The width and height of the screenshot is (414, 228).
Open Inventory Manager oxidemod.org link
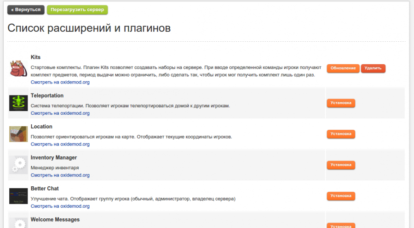(60, 175)
